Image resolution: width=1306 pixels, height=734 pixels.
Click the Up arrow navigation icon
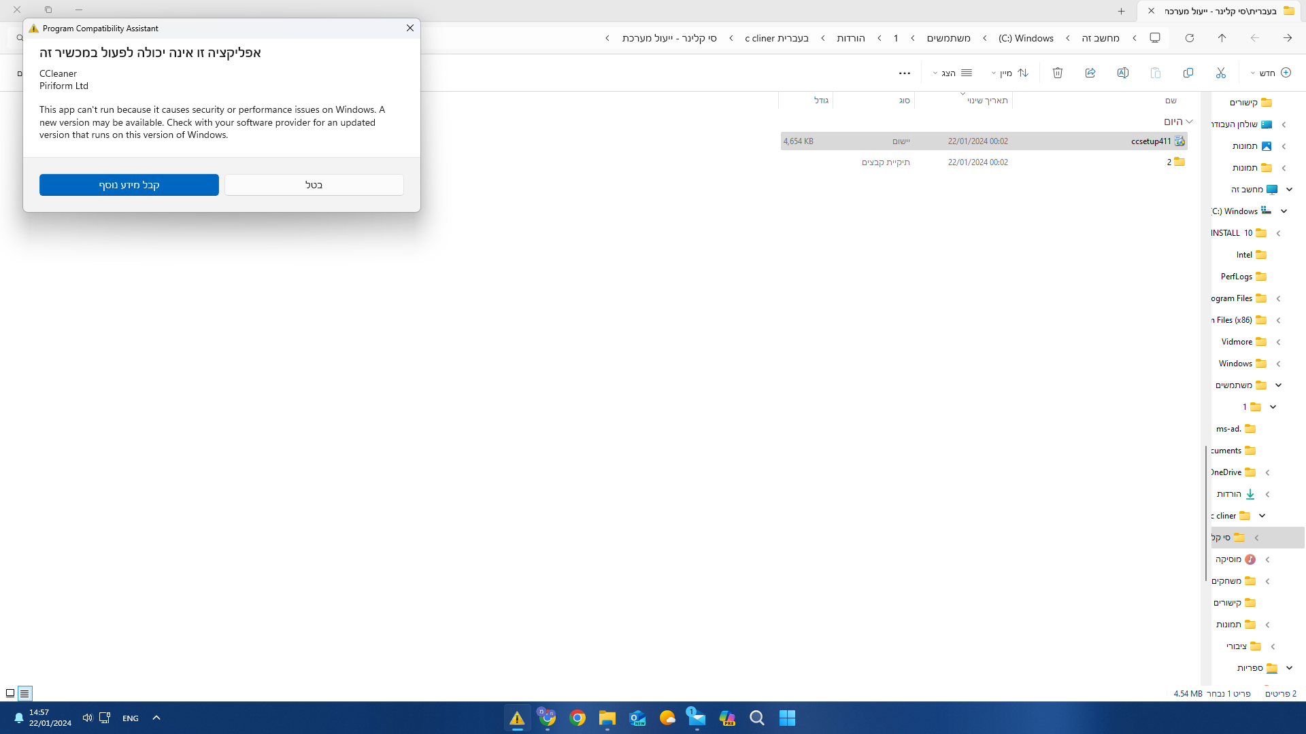(x=1222, y=38)
